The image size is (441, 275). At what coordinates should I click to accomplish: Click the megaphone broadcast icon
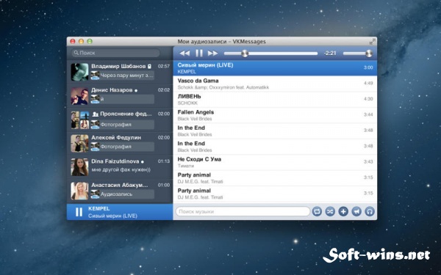356,211
